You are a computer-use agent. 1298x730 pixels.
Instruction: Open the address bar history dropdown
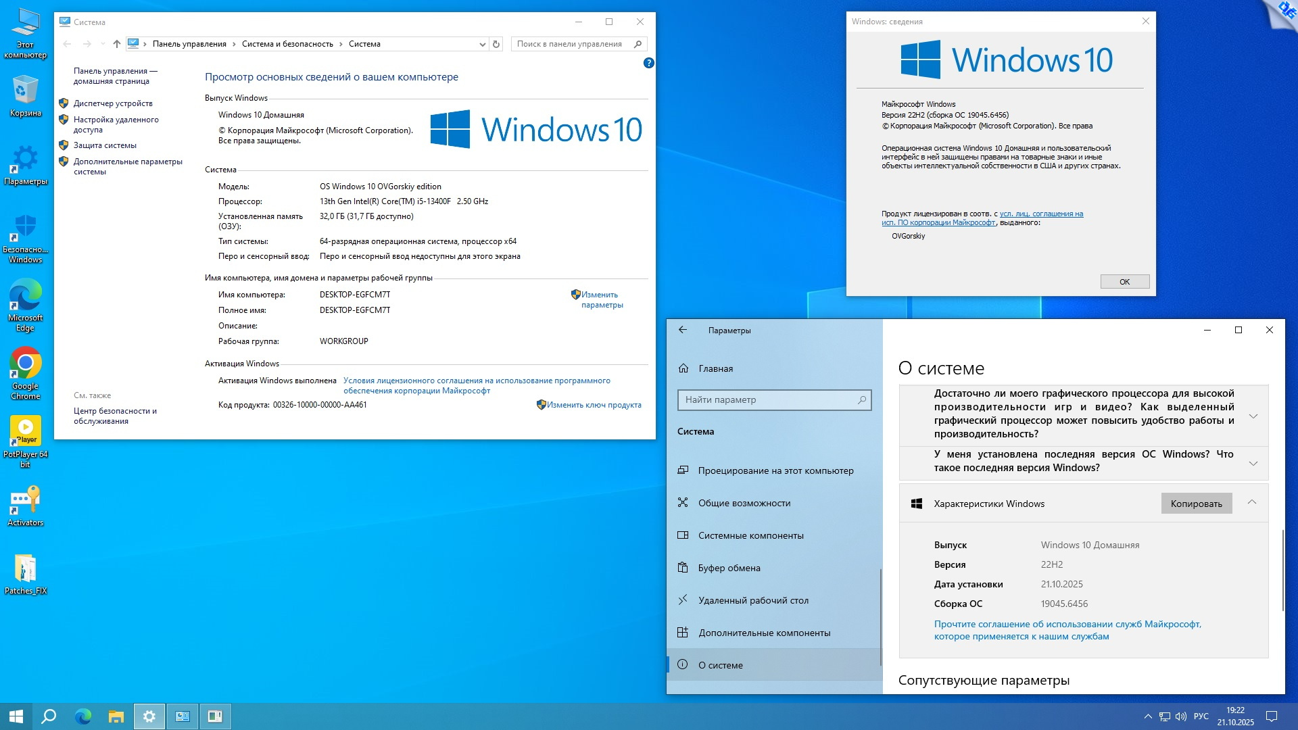(x=482, y=44)
